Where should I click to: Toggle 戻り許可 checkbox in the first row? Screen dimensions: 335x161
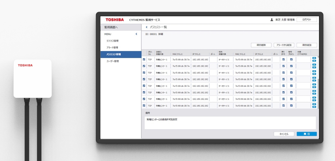283,60
